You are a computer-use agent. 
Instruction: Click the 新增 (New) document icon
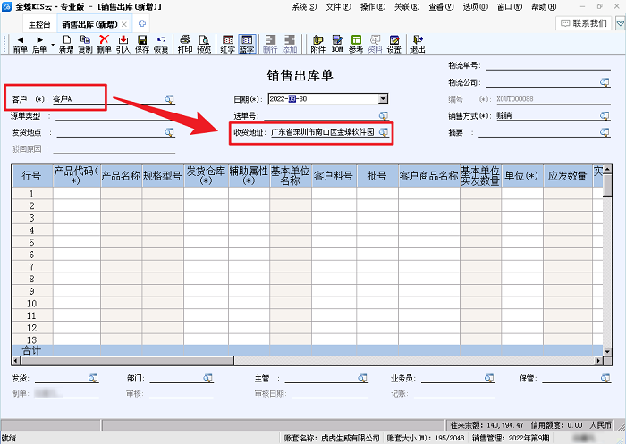pos(66,44)
